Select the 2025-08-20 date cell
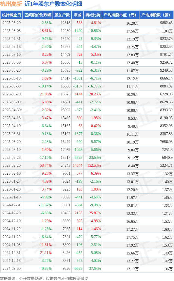The width and height of the screenshot is (174, 281). (x=11, y=23)
